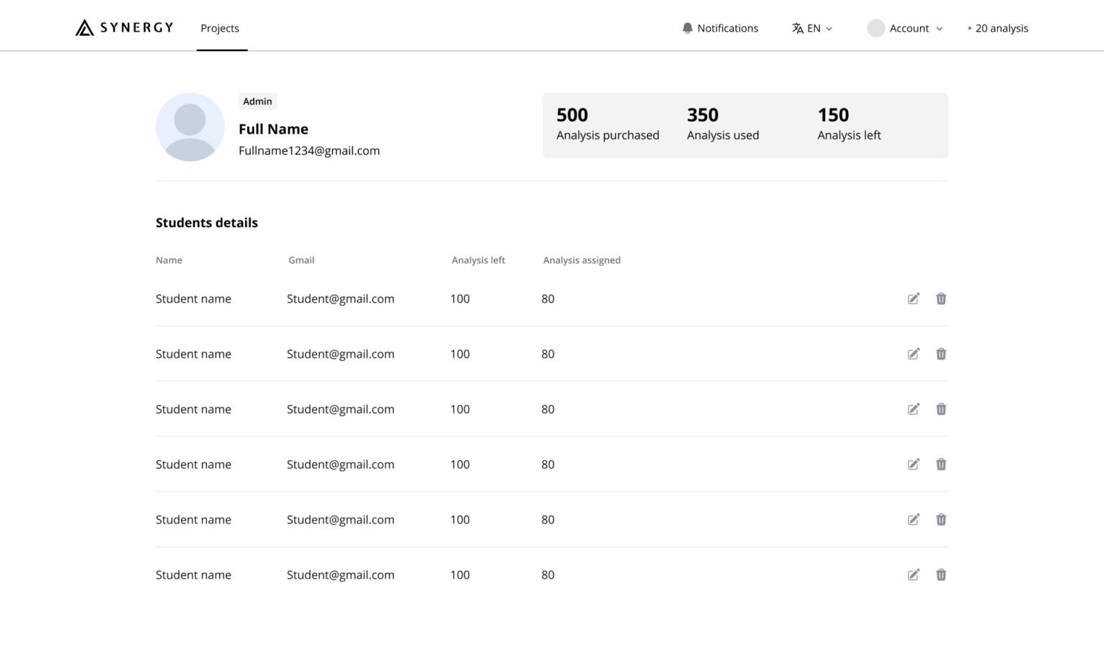Delete the third student row
1104x650 pixels.
click(941, 409)
